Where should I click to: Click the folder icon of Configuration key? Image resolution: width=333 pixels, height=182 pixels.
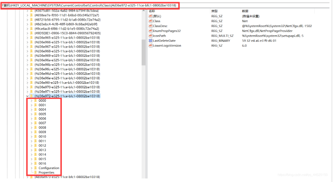pos(36,168)
